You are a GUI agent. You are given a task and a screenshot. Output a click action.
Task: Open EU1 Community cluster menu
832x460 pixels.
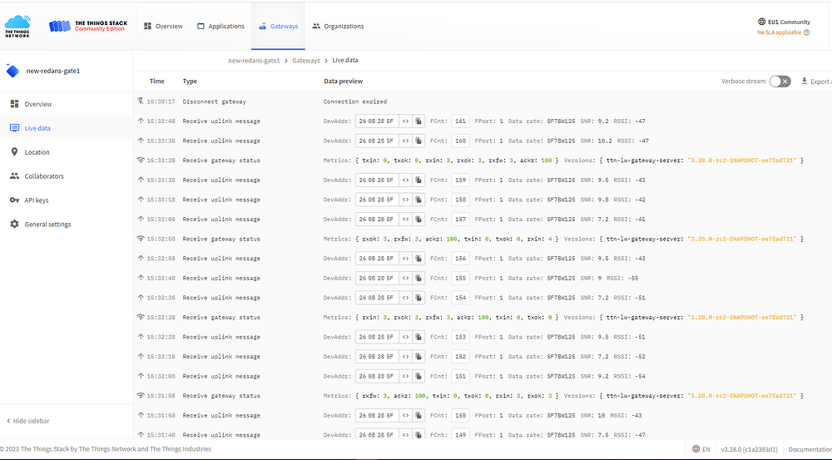[x=784, y=22]
